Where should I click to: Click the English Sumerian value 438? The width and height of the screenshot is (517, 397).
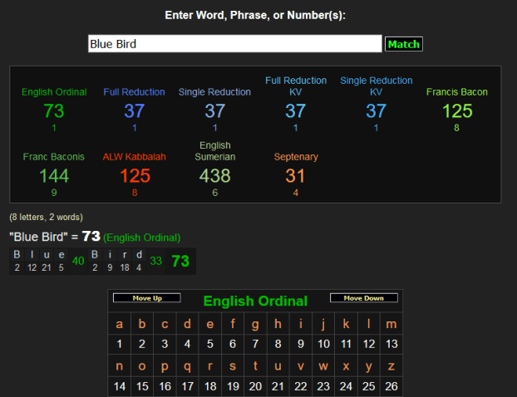click(x=215, y=176)
